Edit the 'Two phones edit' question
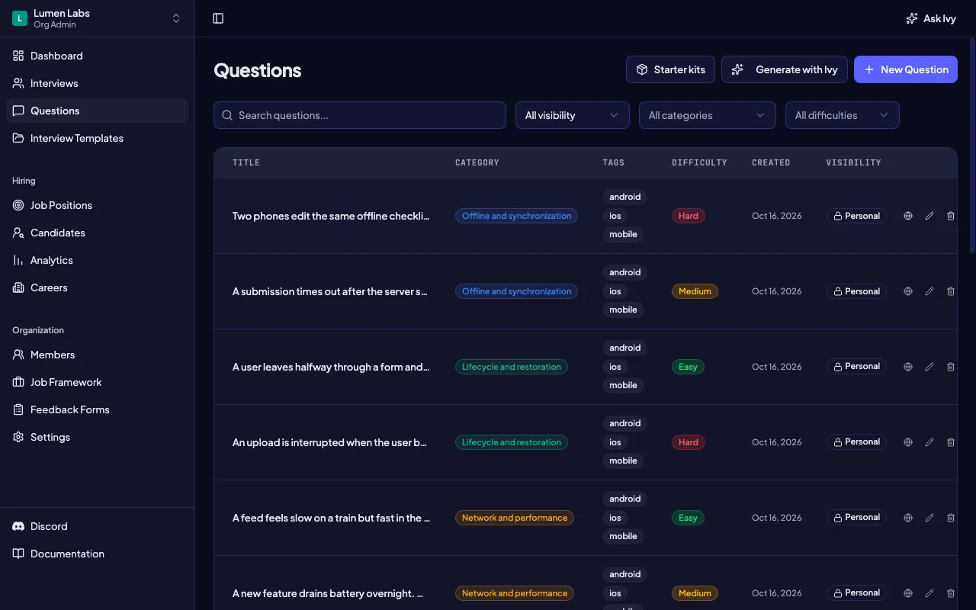 click(x=929, y=216)
